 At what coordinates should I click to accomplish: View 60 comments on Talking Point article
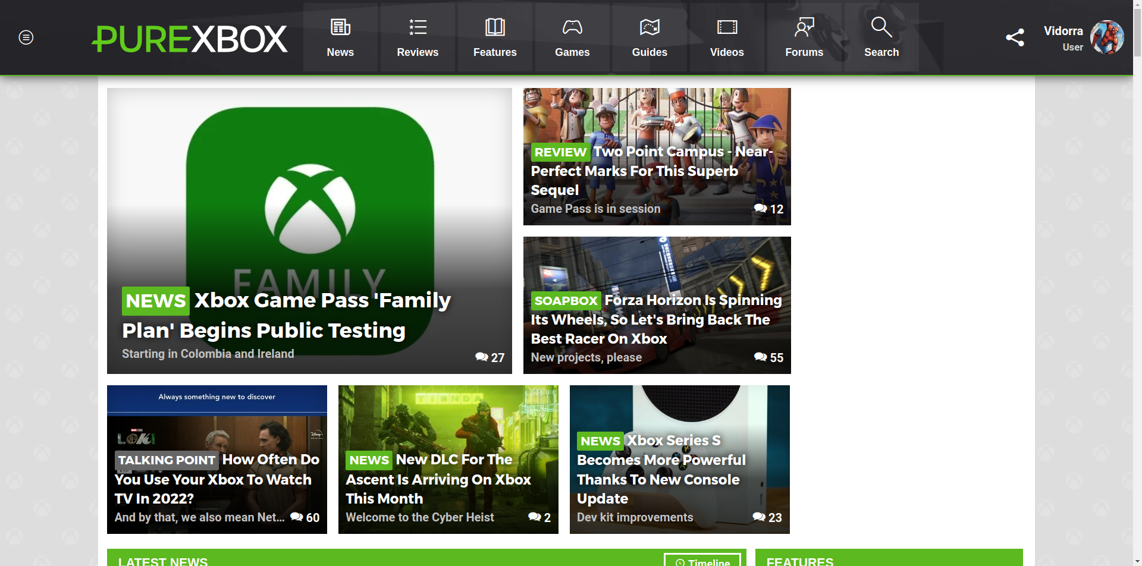click(x=305, y=517)
